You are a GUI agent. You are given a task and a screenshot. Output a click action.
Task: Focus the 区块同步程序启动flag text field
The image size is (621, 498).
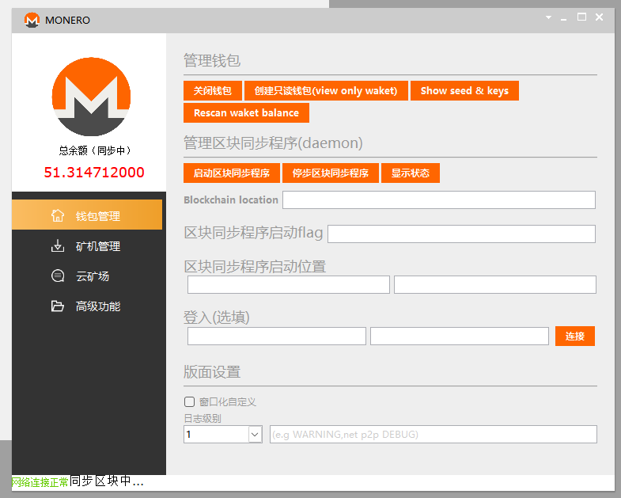[x=460, y=234]
